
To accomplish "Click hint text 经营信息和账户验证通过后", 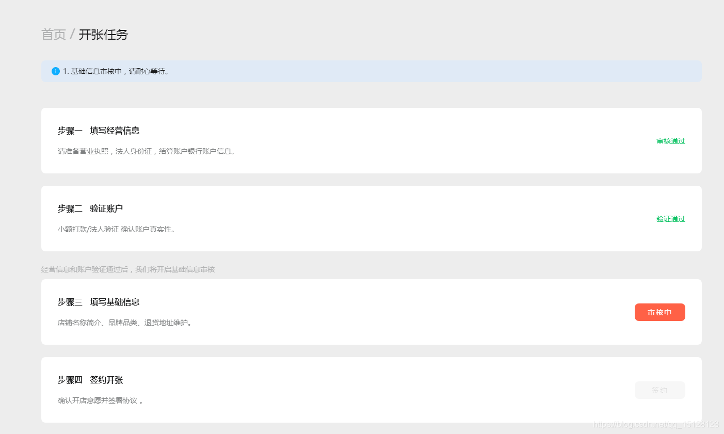I will pyautogui.click(x=128, y=269).
